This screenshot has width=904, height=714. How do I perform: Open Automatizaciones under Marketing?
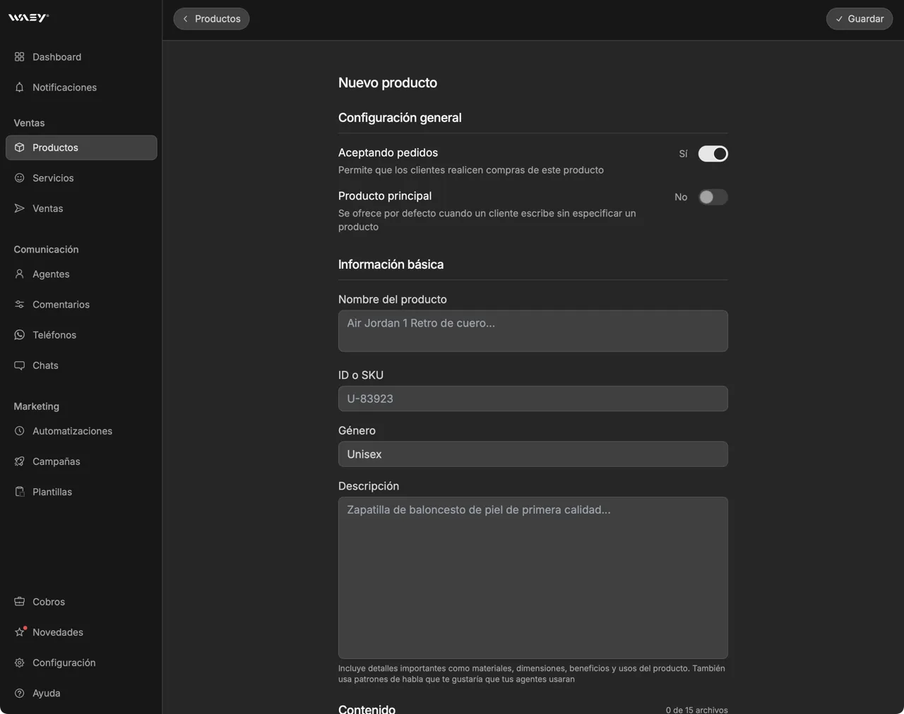pos(72,430)
